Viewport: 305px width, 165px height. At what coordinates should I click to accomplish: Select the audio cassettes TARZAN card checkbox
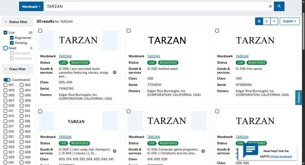[40, 31]
